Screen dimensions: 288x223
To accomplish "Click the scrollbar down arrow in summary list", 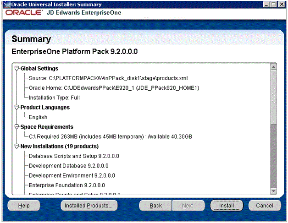I will coord(274,191).
